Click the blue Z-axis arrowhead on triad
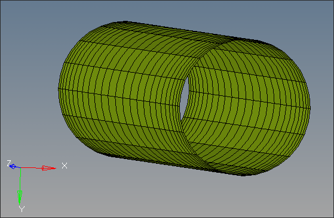 coord(13,166)
